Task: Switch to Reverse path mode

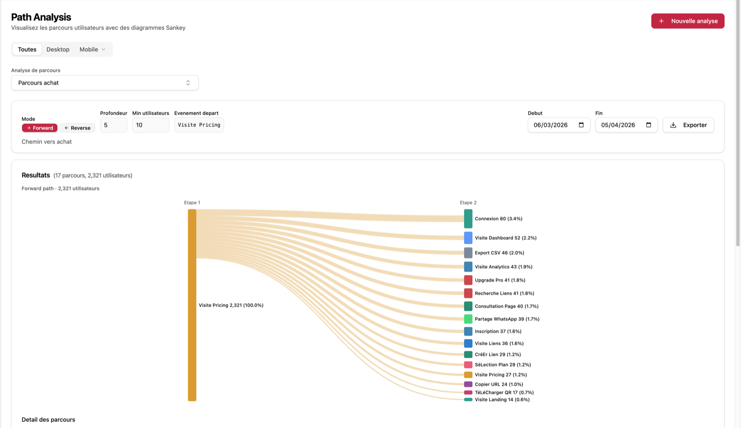Action: 78,128
